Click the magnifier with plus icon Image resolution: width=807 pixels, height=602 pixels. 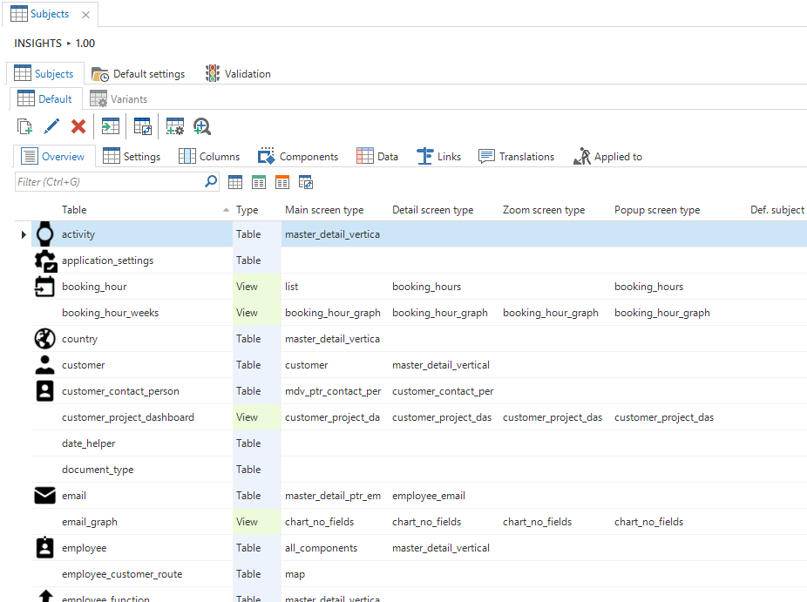pyautogui.click(x=202, y=126)
